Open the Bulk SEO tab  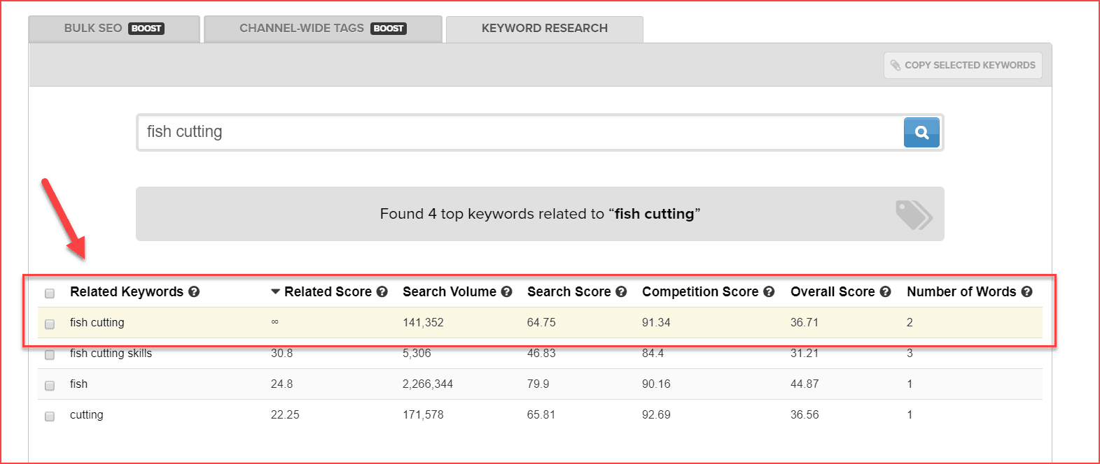tap(113, 29)
